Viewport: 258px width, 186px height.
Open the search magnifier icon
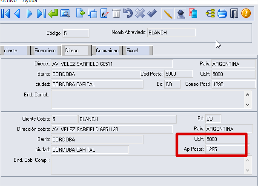click(65, 14)
